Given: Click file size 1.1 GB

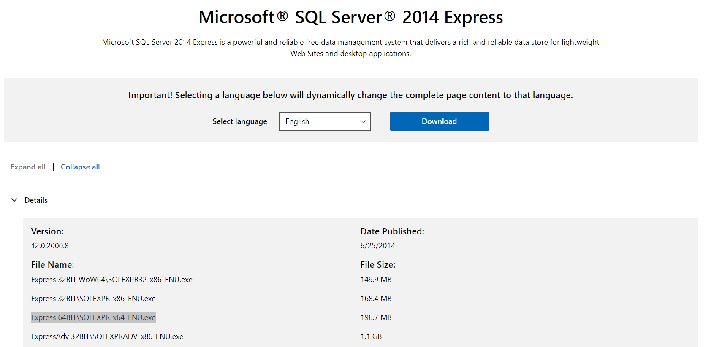Looking at the screenshot, I should tap(371, 336).
